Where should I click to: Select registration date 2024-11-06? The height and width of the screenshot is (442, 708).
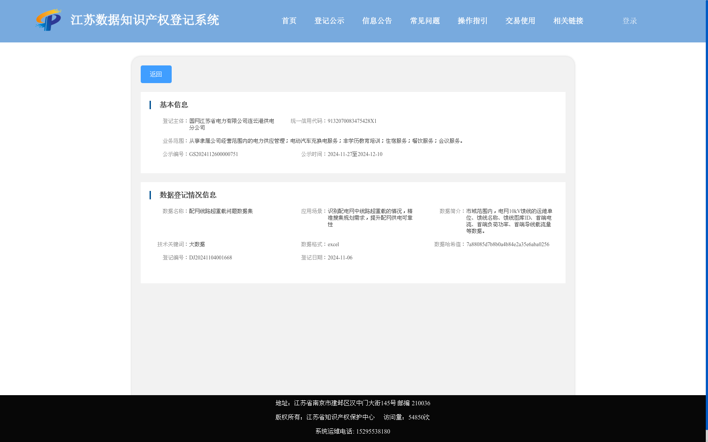340,258
